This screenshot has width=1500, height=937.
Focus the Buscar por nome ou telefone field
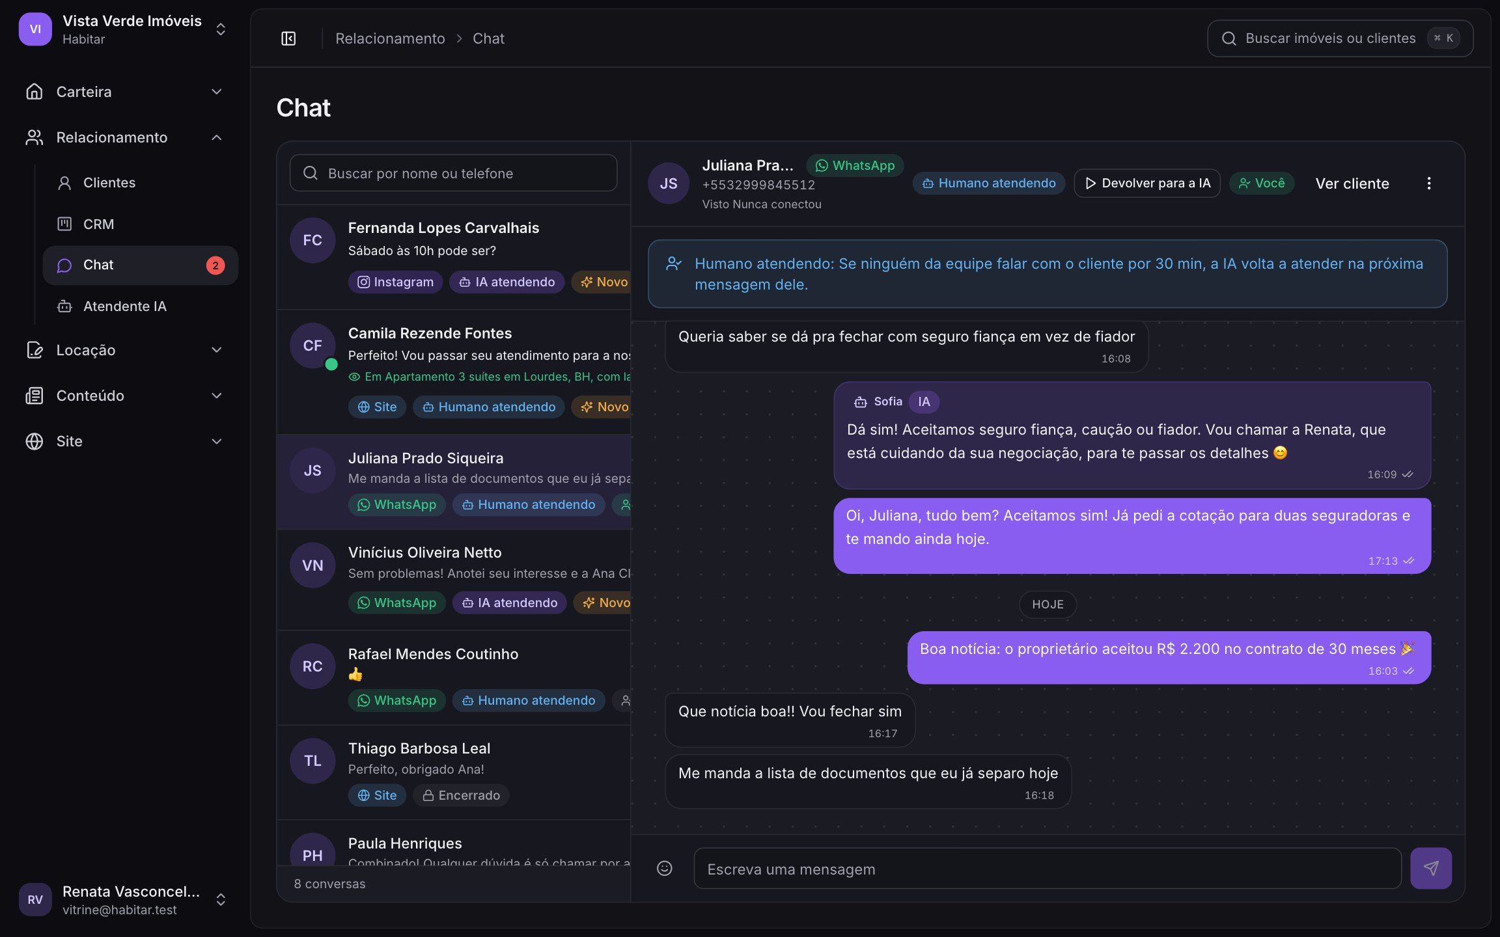click(453, 173)
